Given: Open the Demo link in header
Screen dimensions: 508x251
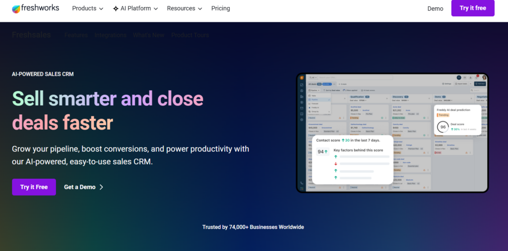Looking at the screenshot, I should coord(435,9).
